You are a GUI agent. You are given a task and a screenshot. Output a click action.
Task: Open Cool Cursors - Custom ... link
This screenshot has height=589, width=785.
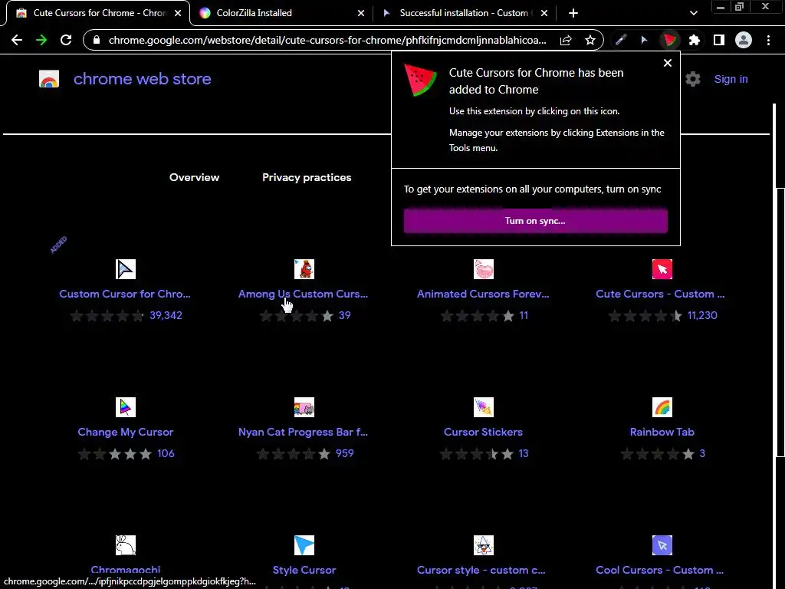[659, 570]
